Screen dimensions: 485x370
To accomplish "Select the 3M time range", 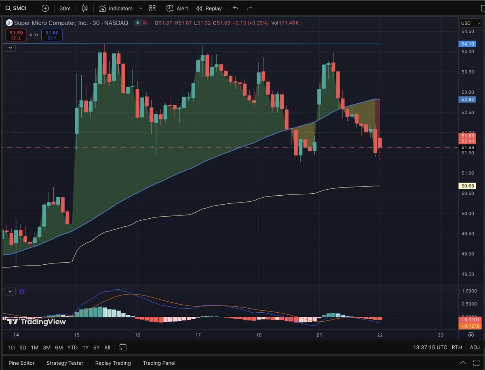I will [x=47, y=347].
